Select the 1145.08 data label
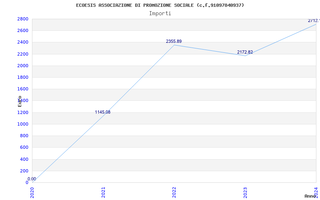Screen dimensions: 320x200 click(x=103, y=112)
